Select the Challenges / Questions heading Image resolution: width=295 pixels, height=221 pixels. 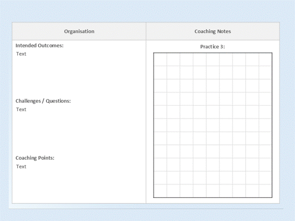pos(43,101)
